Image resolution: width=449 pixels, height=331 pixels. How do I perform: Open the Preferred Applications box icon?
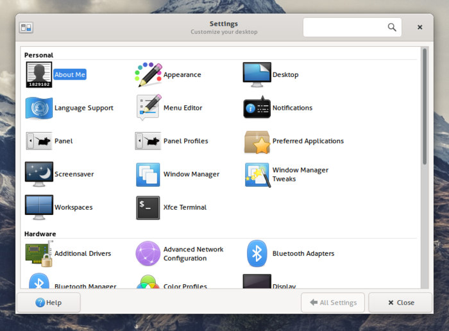257,142
